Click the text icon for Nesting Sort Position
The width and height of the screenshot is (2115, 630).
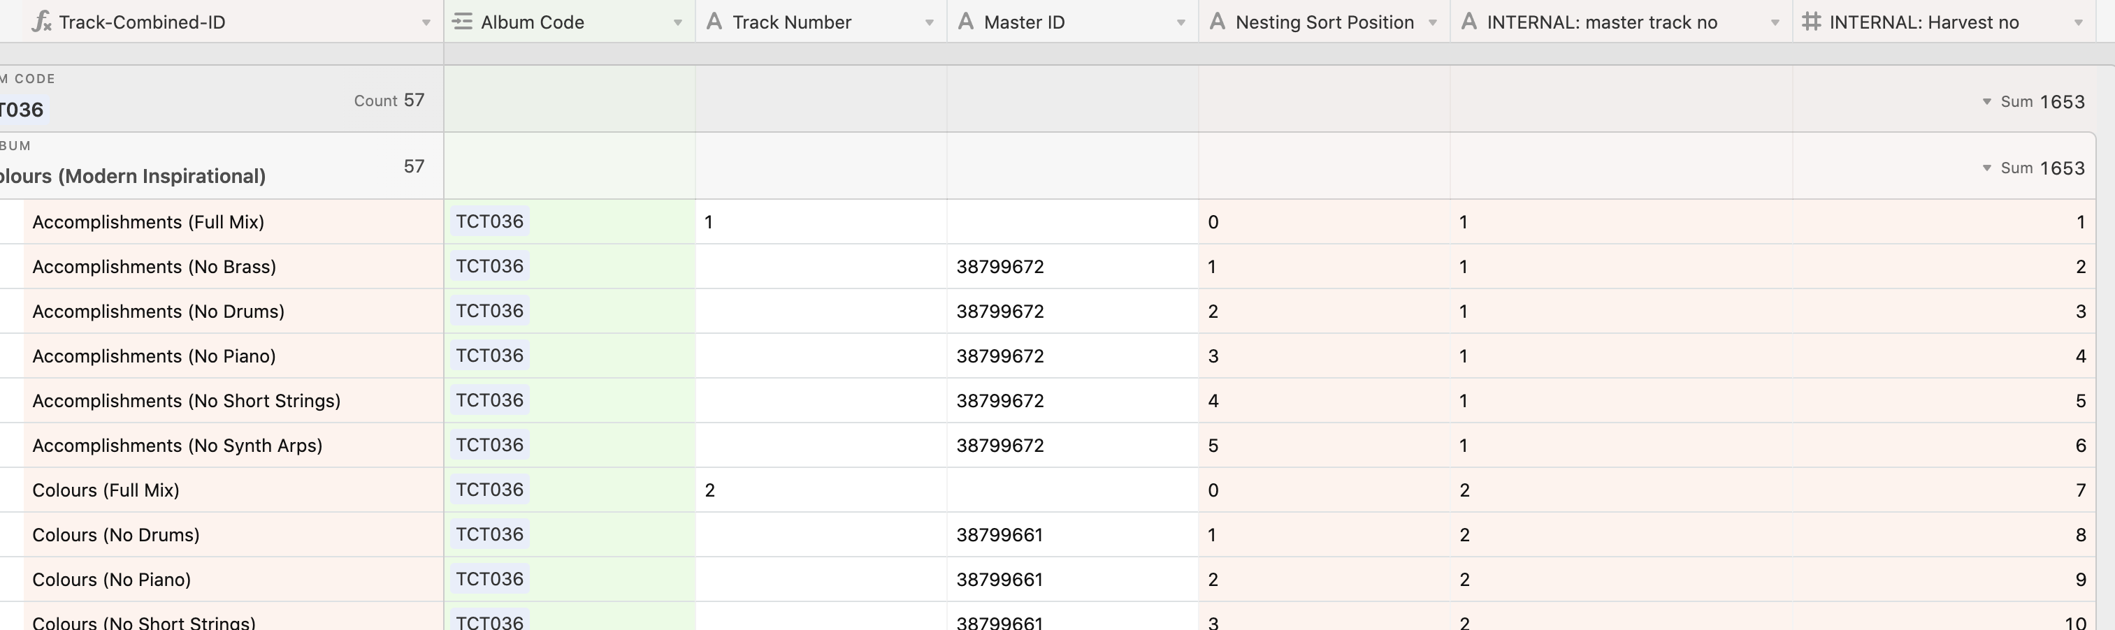(x=1218, y=22)
